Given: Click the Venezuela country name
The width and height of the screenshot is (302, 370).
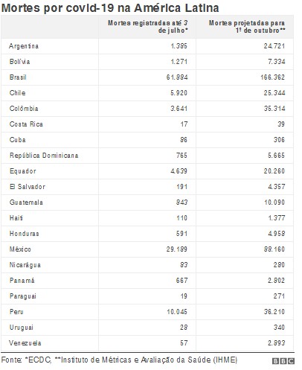Looking at the screenshot, I should click(25, 343).
